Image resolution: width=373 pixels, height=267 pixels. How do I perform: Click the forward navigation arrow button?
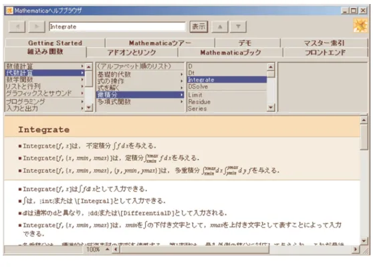coord(37,27)
